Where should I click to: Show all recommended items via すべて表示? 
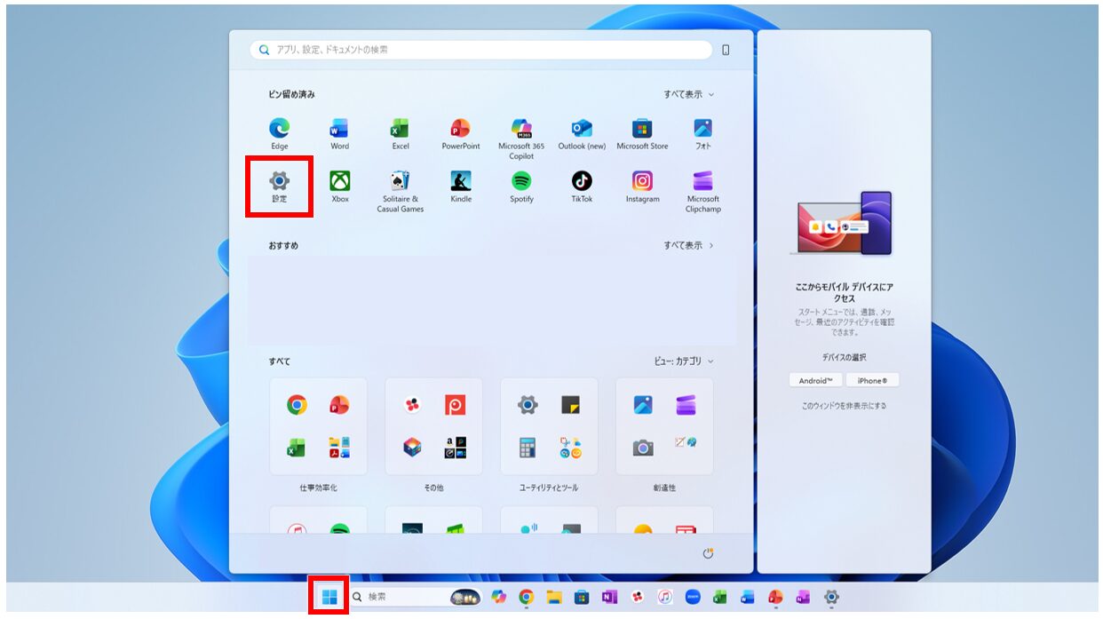coord(688,245)
